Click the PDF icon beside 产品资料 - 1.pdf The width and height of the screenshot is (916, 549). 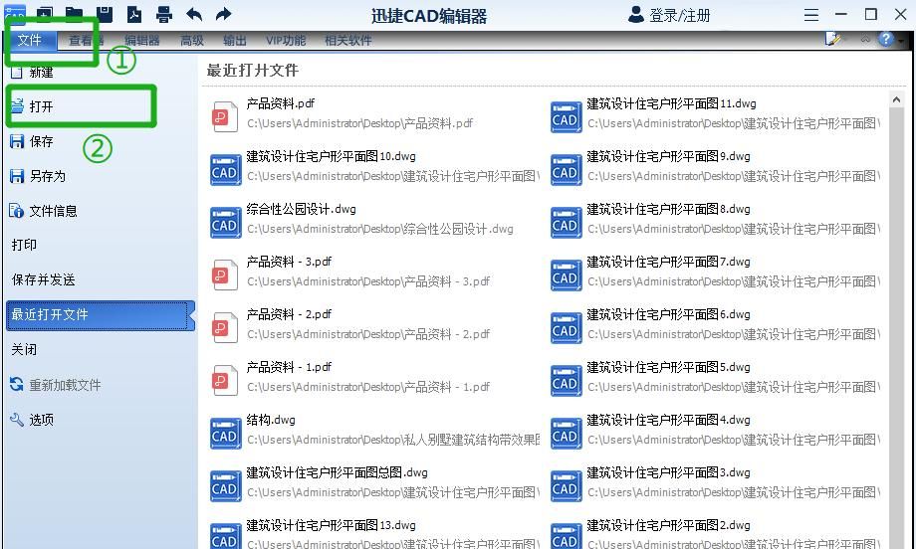coord(225,380)
